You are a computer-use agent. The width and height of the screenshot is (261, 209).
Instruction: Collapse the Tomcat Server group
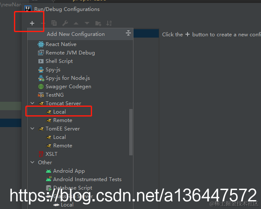(33, 103)
